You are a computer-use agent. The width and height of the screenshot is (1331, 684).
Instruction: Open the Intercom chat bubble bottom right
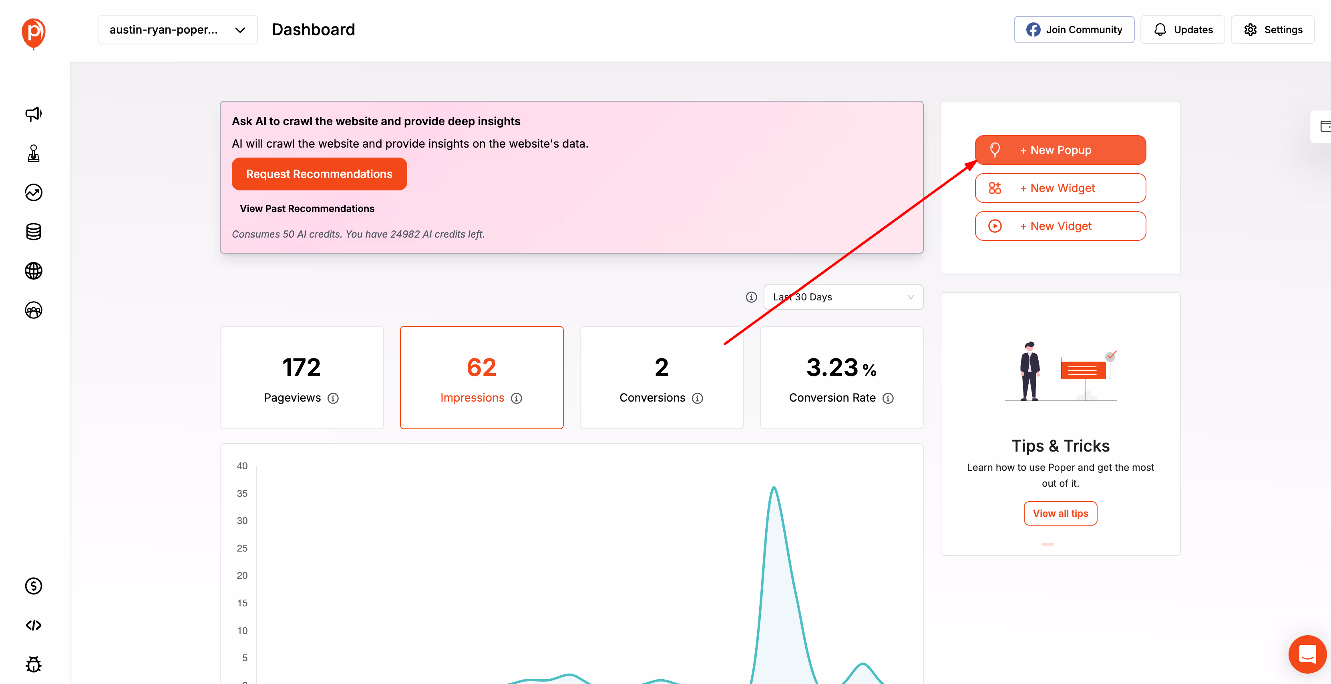point(1307,654)
